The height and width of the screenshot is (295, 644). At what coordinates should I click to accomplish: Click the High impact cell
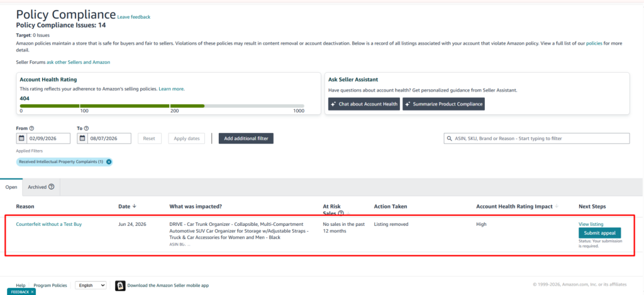tap(481, 224)
